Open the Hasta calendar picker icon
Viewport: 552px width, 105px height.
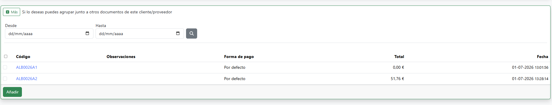[178, 33]
